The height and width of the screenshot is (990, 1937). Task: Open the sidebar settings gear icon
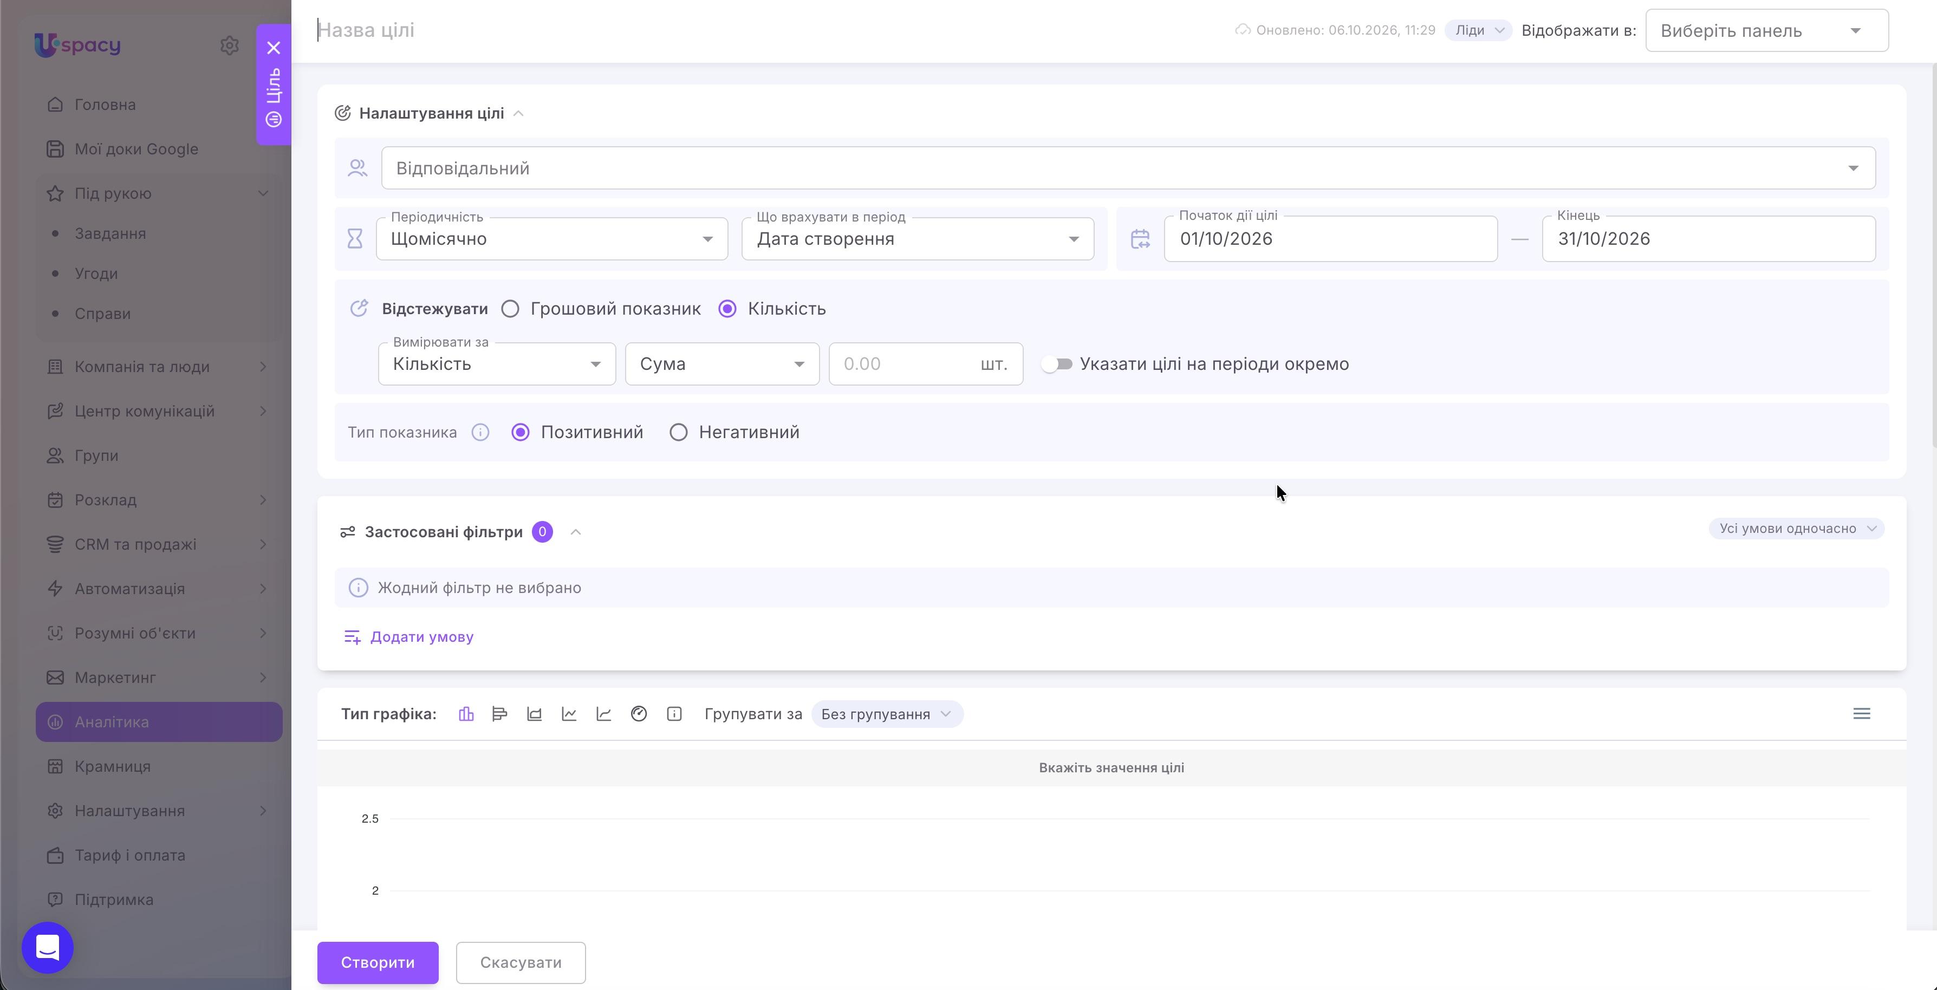(x=229, y=46)
